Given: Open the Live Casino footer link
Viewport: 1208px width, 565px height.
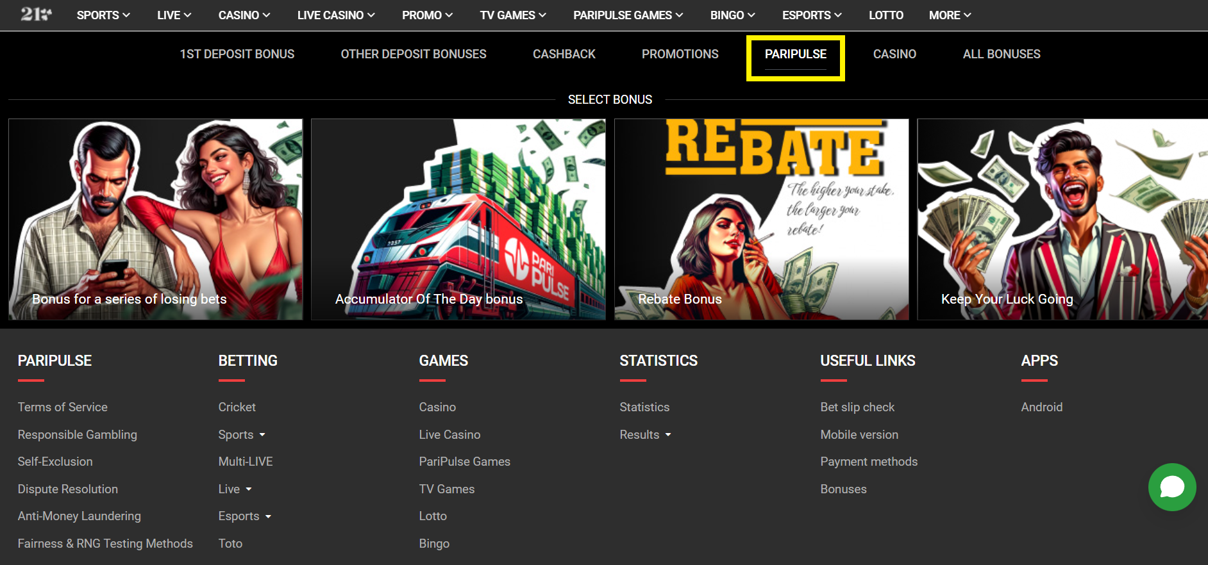Looking at the screenshot, I should [449, 435].
